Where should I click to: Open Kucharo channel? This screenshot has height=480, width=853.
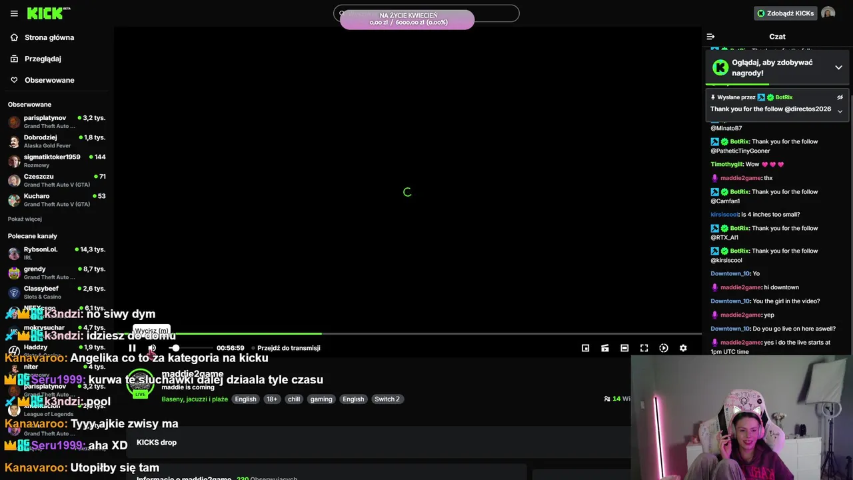(57, 200)
